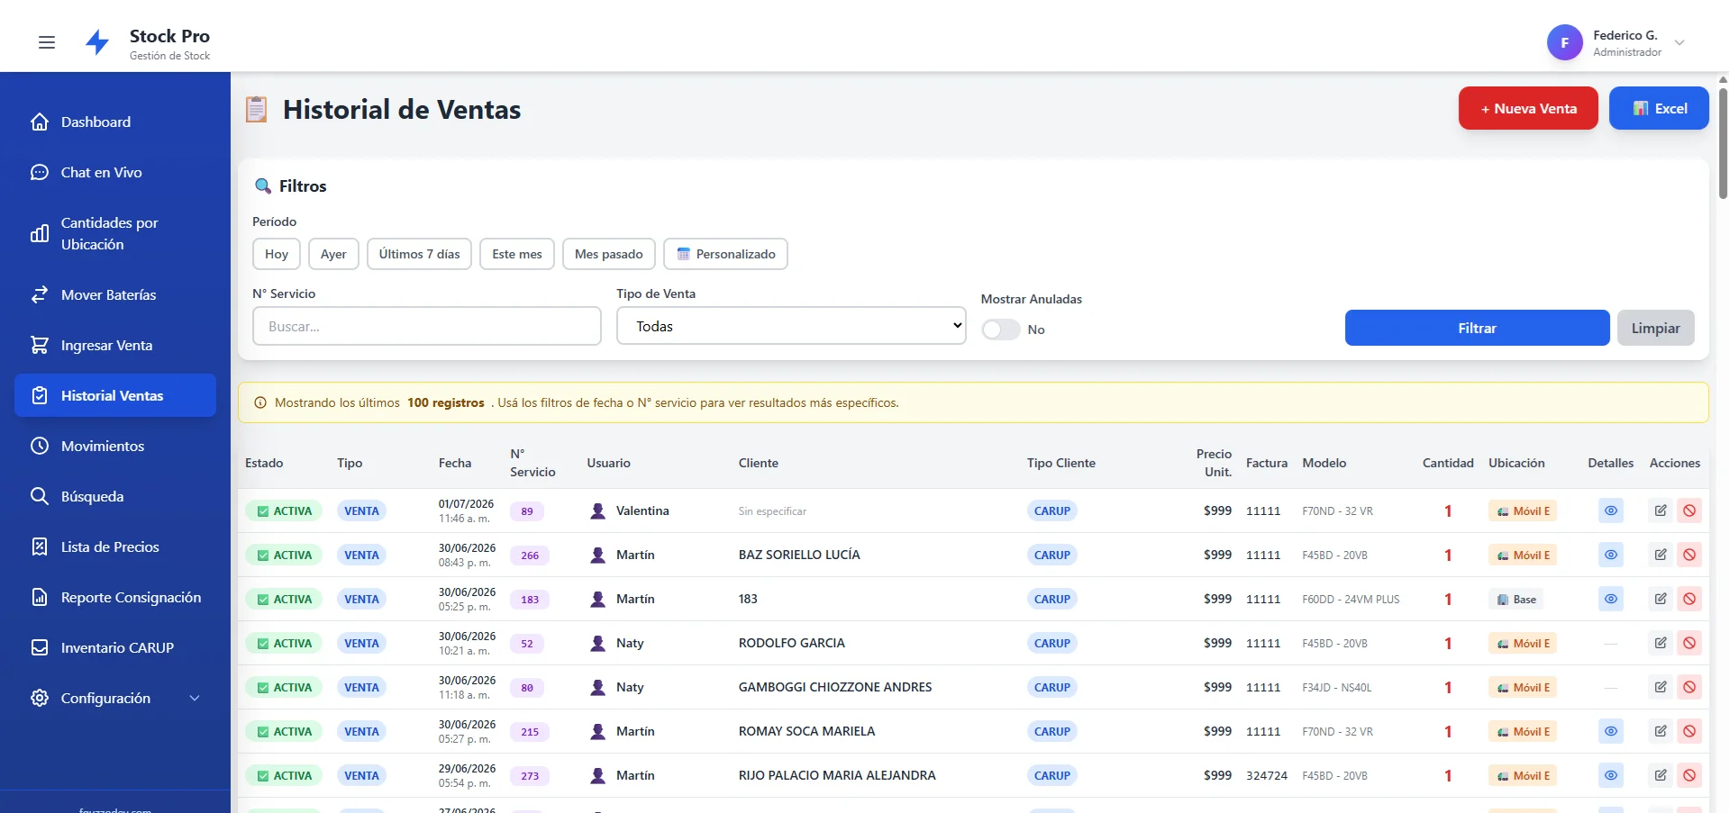
Task: Cancel the sale for service 183
Action: pos(1689,599)
